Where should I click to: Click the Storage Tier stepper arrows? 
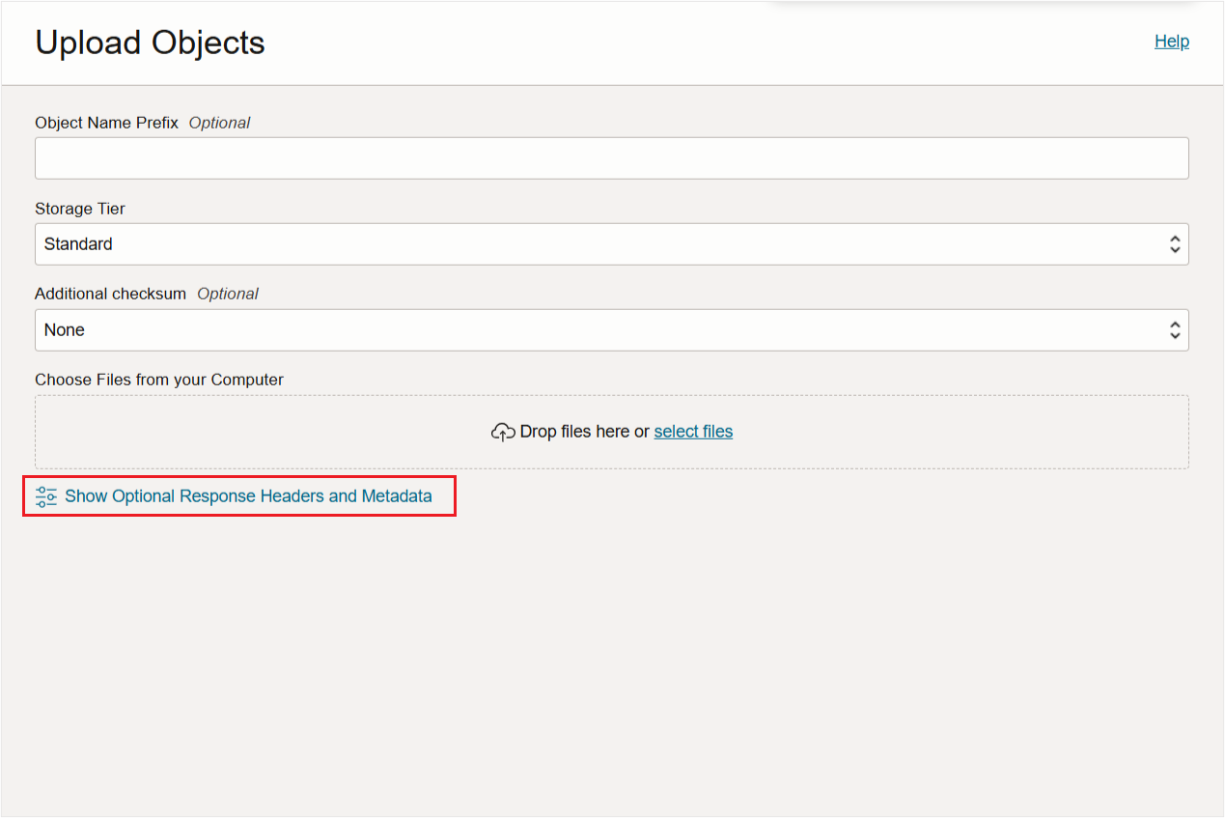click(1175, 243)
